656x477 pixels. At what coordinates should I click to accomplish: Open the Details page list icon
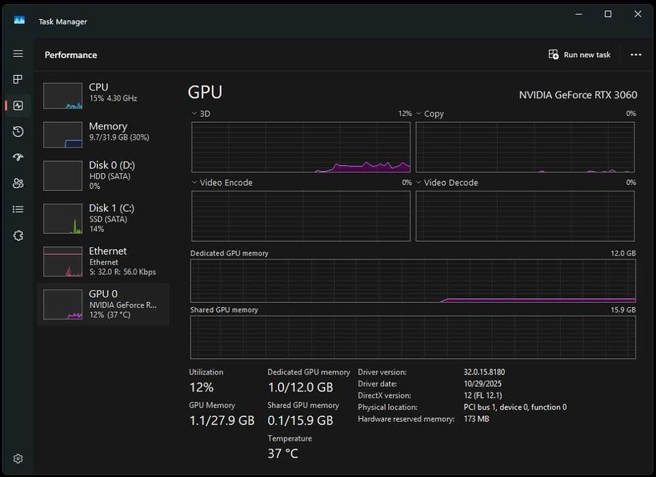pos(18,209)
